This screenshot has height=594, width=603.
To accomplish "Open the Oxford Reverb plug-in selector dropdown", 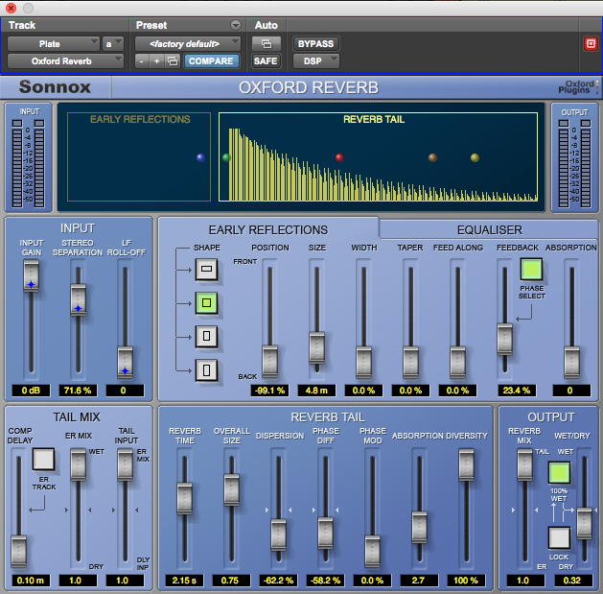I will click(x=65, y=61).
